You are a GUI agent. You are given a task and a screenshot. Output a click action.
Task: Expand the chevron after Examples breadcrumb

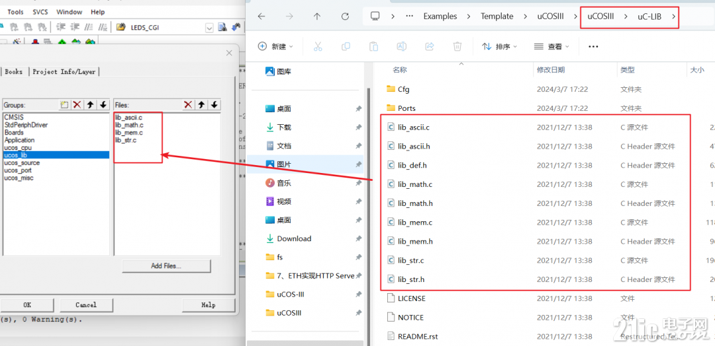coord(468,17)
